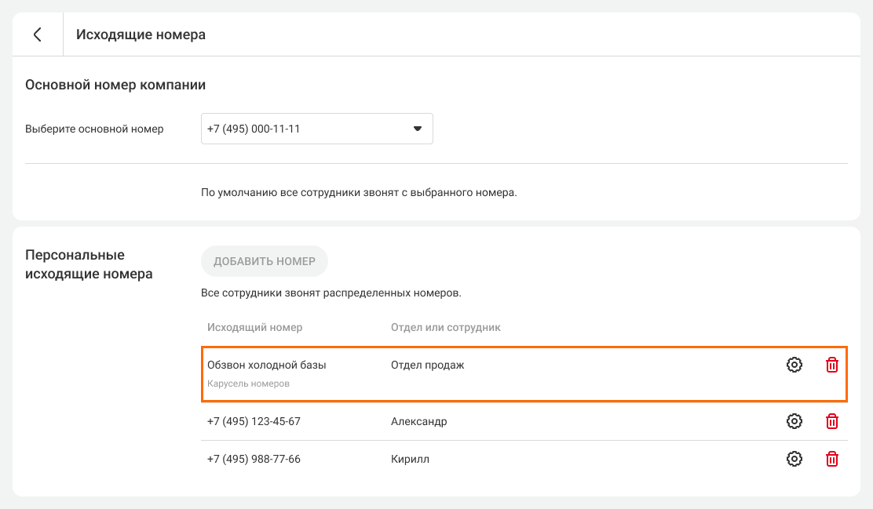Select number +7 (495) 123-45-67 in list
Image resolution: width=873 pixels, height=509 pixels.
[x=254, y=421]
